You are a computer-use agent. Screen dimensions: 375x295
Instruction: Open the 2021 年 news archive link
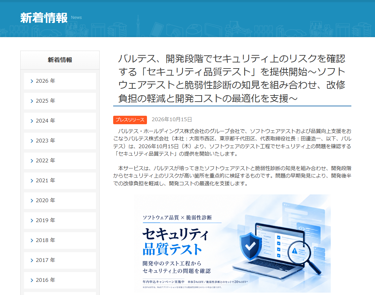tap(60, 181)
